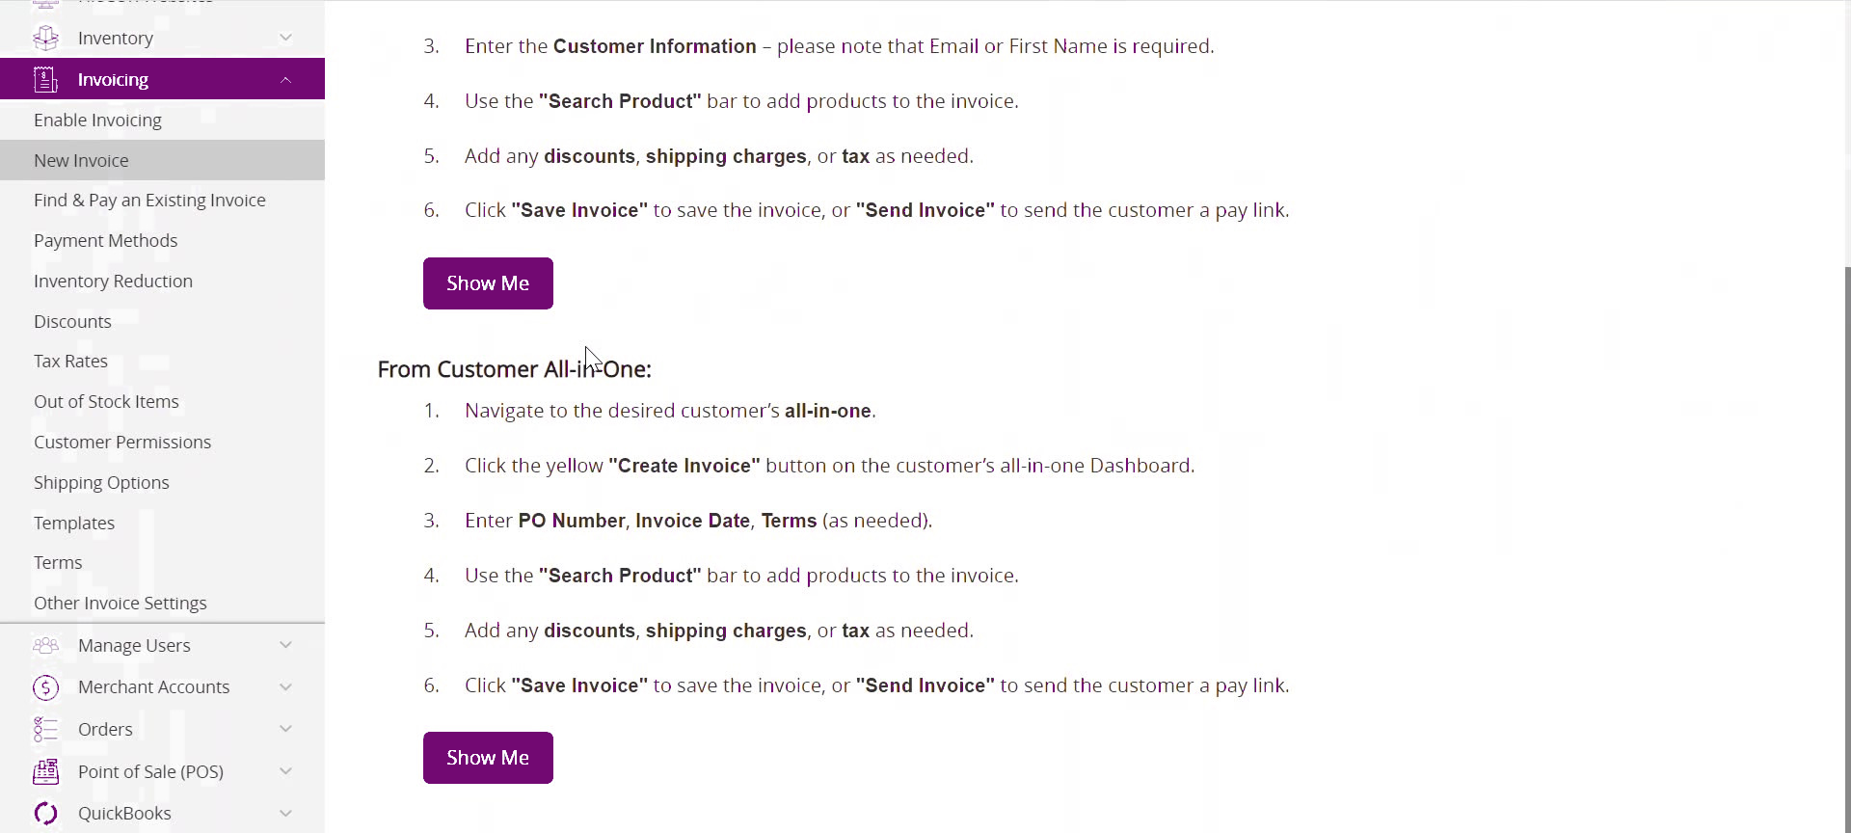
Task: Expand the Merchant Accounts chevron
Action: [285, 687]
